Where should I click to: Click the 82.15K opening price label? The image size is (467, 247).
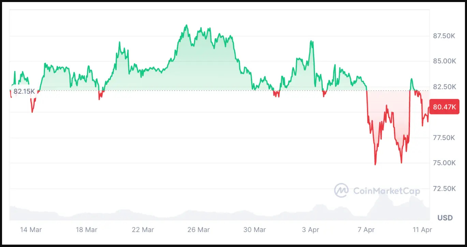(24, 91)
